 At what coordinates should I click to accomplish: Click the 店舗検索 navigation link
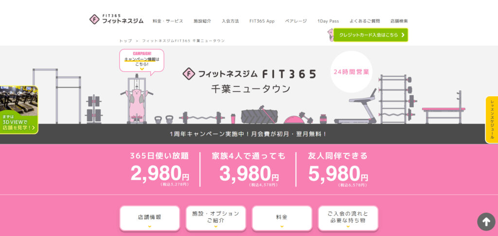(399, 21)
